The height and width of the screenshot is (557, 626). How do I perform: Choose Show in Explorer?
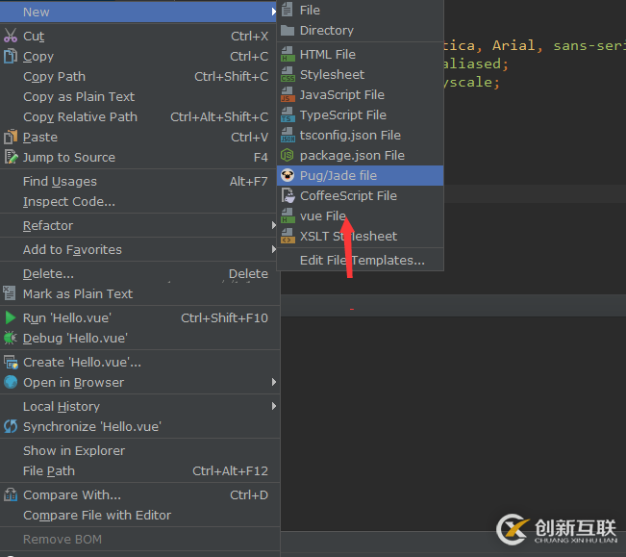click(139, 450)
